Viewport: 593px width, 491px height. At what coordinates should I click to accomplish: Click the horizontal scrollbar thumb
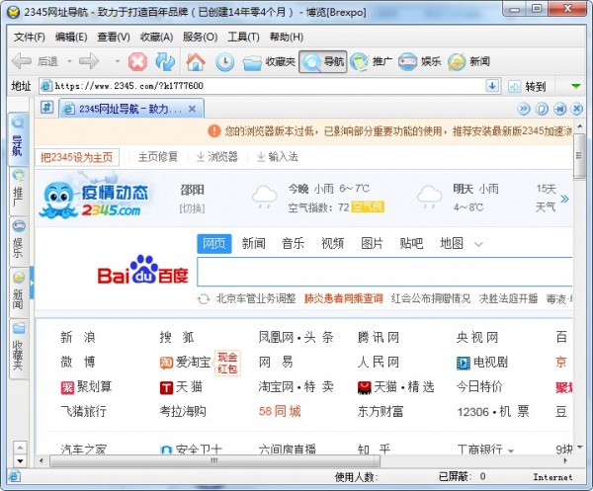(x=214, y=460)
